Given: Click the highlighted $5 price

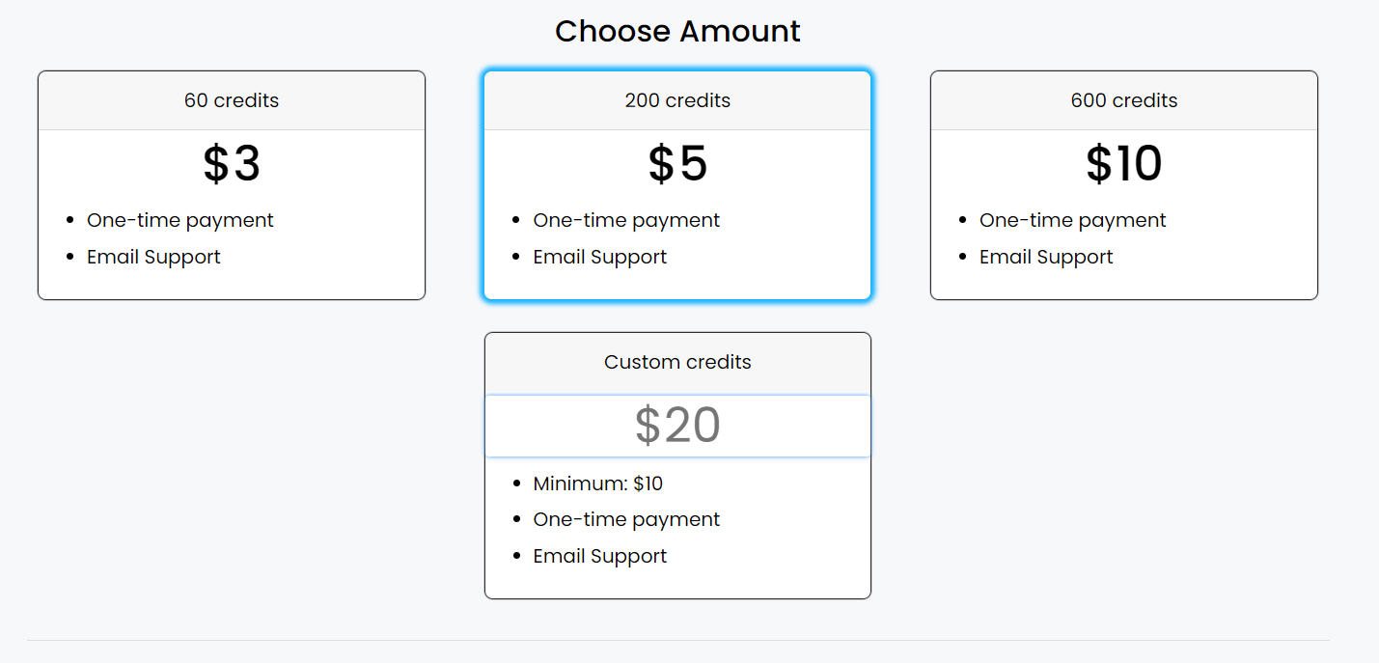Looking at the screenshot, I should pos(677,164).
